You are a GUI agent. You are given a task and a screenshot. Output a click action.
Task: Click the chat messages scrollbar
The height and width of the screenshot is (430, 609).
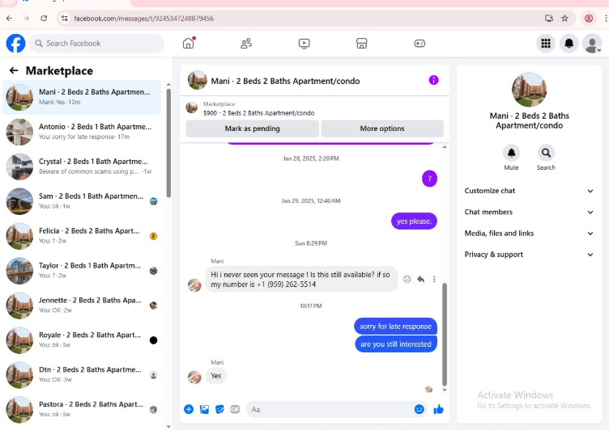445,335
